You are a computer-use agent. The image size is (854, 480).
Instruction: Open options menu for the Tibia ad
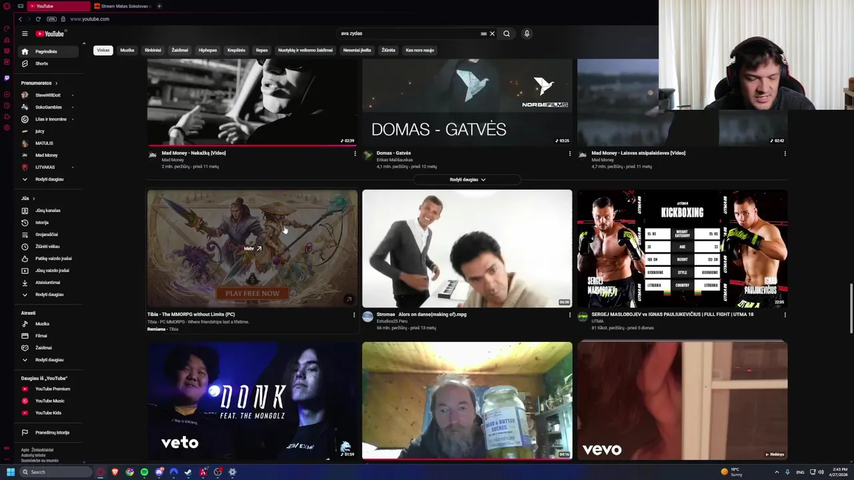point(354,315)
